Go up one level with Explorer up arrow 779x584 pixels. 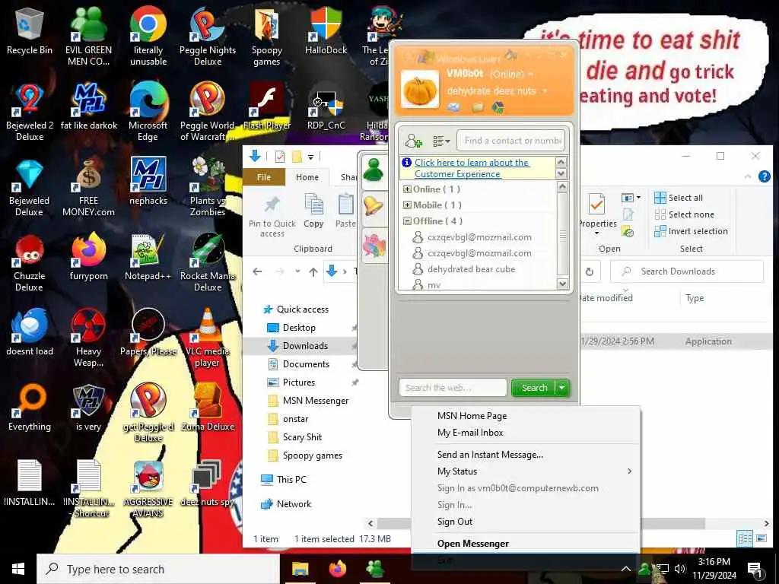pyautogui.click(x=313, y=271)
